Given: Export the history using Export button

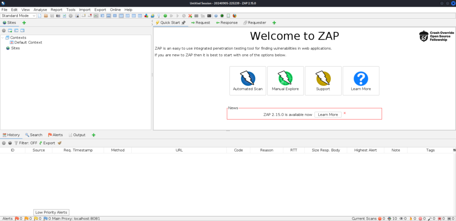Looking at the screenshot, I should click(x=47, y=143).
